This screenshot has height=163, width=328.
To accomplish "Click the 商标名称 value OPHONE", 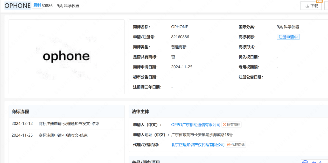I will 179,27.
